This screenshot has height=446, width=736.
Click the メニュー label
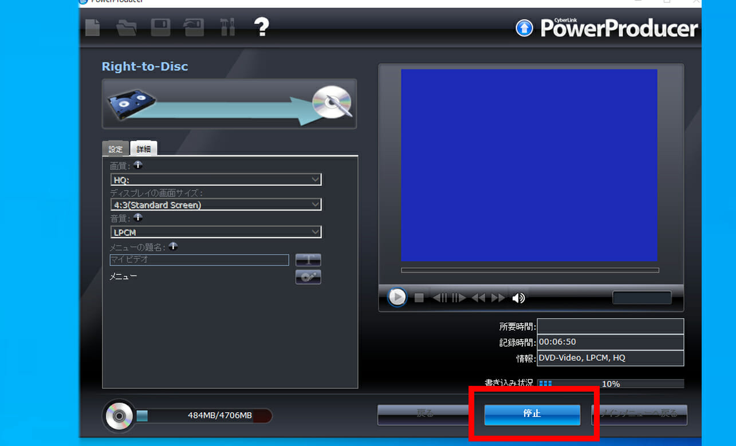pyautogui.click(x=123, y=277)
